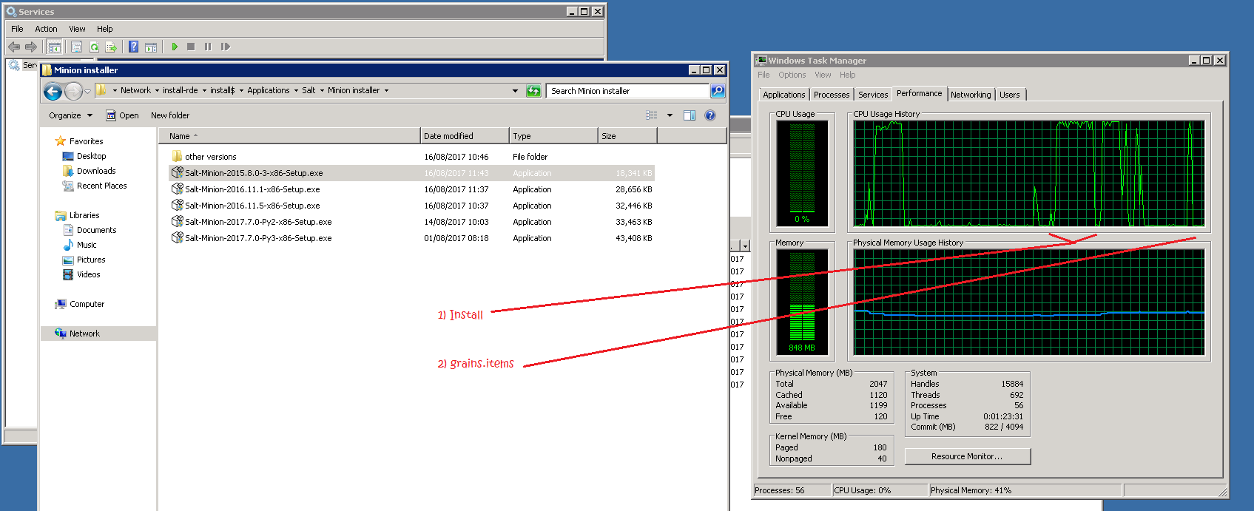Sort files by the Name column header

pos(289,136)
